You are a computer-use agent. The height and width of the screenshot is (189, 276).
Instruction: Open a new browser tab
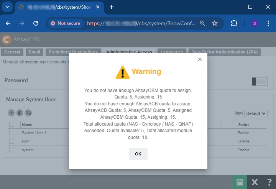click(x=112, y=7)
